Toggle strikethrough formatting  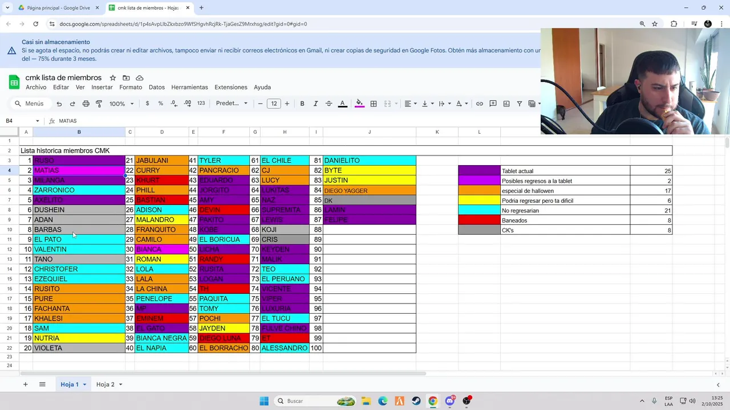click(328, 104)
